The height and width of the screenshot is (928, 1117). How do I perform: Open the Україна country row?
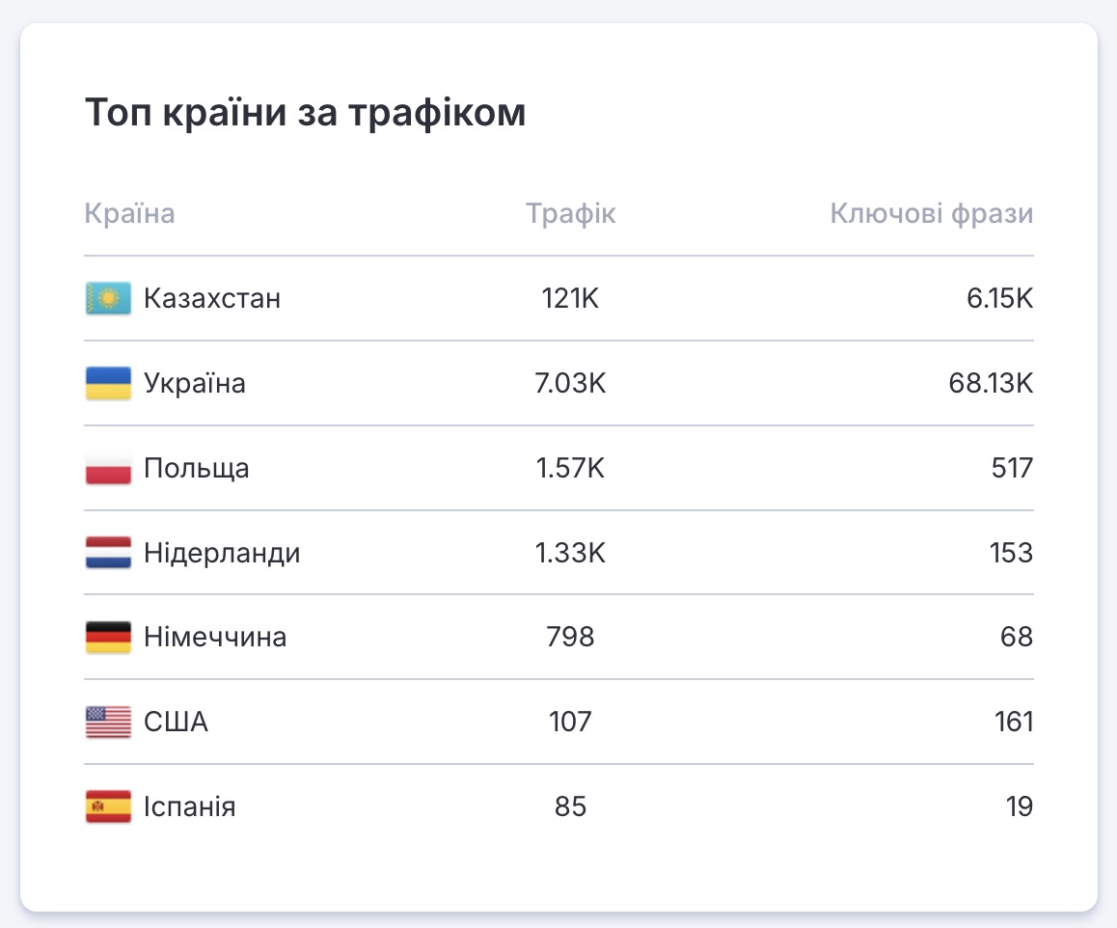point(195,384)
